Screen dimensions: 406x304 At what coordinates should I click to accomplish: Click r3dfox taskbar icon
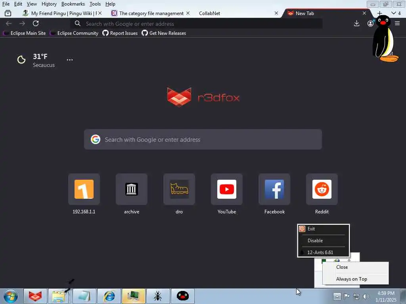35,296
